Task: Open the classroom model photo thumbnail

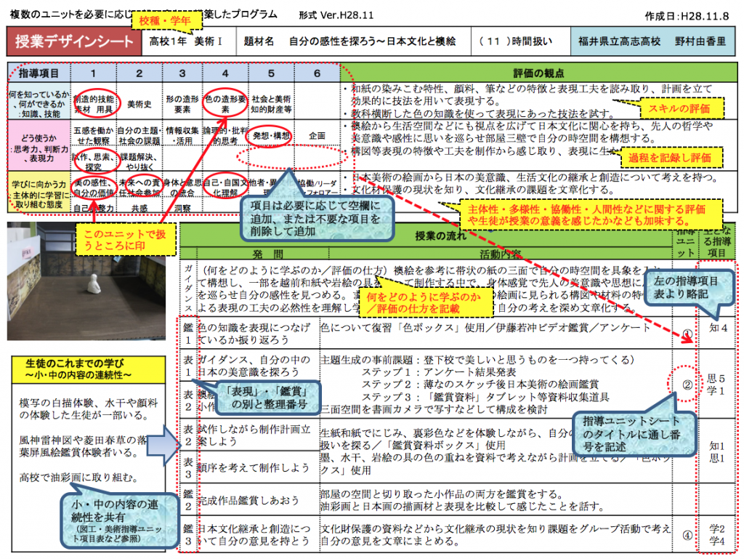Action: (86, 281)
